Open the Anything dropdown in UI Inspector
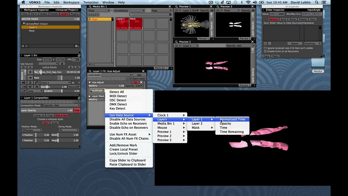This screenshot has height=196, width=348. click(313, 44)
